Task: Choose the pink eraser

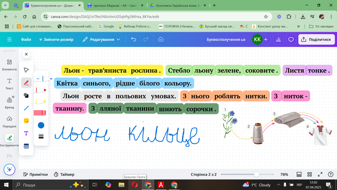Action: click(x=40, y=112)
